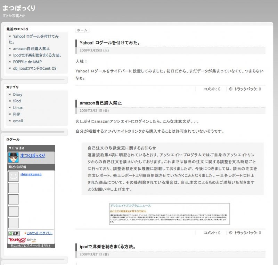The image size is (278, 265).
Task: Click the Yahoo! Japan ログール logo
Action: point(22,240)
